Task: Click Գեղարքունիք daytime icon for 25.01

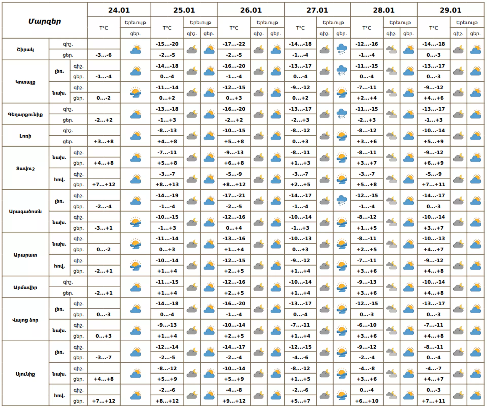Action: (209, 114)
